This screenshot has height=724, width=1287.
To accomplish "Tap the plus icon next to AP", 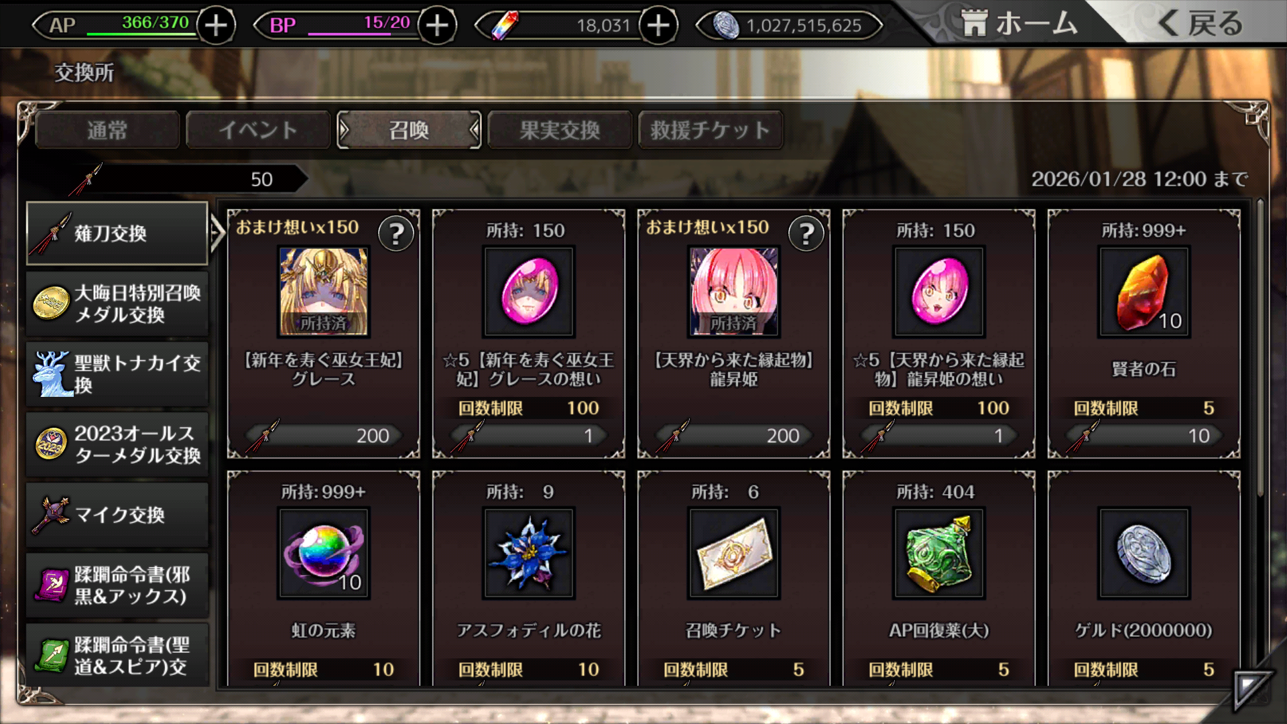I will [x=216, y=25].
